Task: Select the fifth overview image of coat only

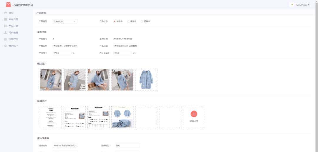Action: pos(146,80)
